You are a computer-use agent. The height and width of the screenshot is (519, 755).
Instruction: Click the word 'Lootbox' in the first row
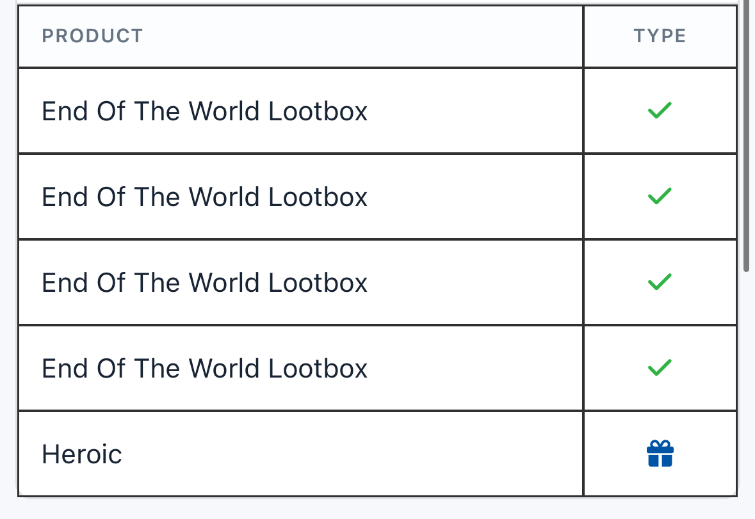(318, 111)
